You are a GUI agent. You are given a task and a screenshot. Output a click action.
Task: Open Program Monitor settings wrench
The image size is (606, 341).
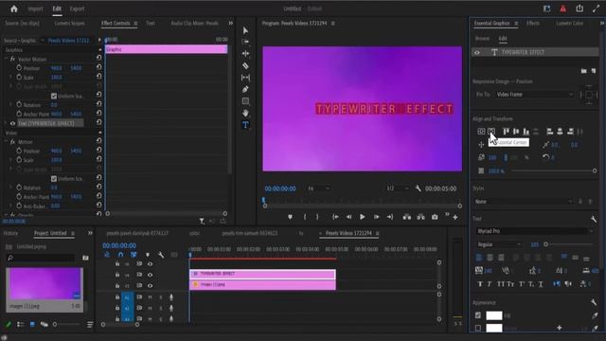click(418, 188)
